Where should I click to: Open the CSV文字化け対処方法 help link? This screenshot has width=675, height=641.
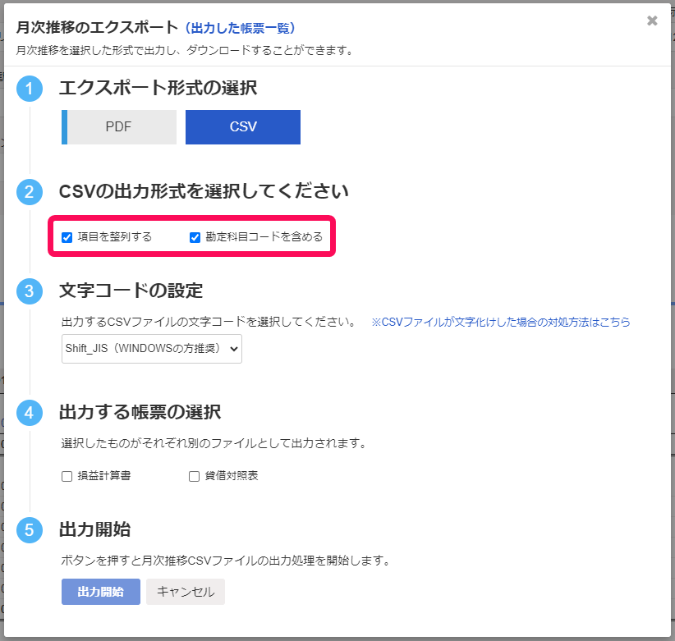click(x=501, y=322)
